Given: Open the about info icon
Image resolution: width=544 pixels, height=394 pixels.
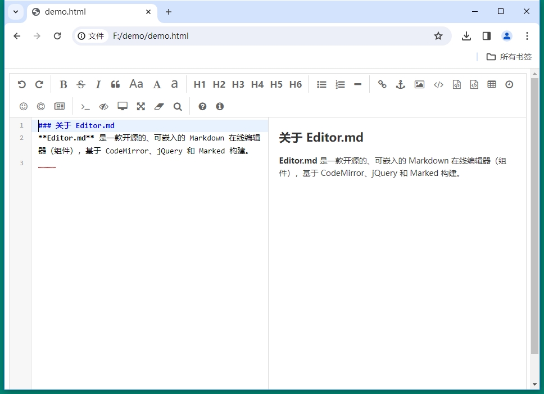Looking at the screenshot, I should pos(220,106).
